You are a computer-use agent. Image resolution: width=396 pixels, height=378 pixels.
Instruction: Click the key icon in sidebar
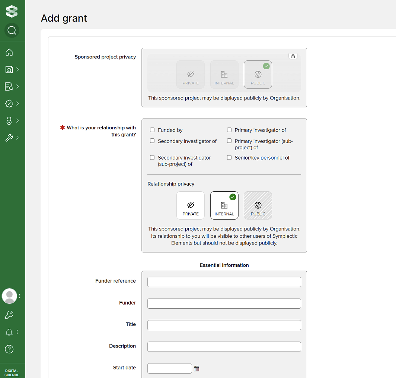click(x=9, y=315)
